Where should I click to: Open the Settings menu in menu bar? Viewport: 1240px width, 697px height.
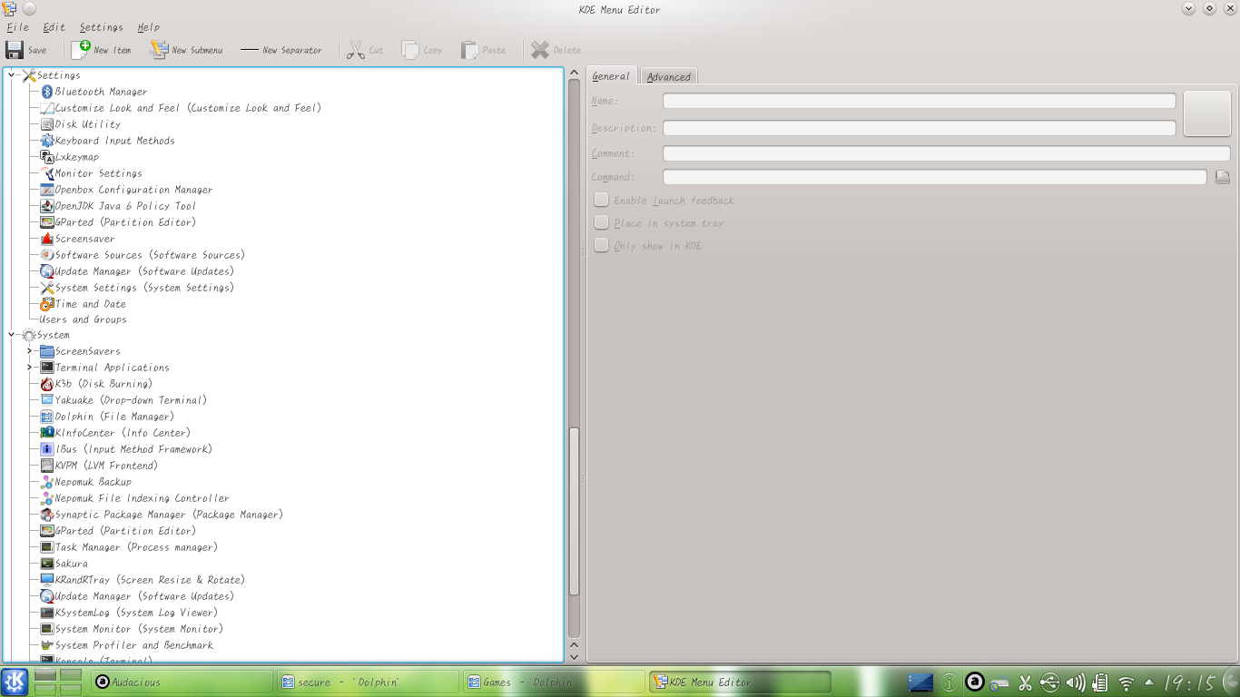101,27
